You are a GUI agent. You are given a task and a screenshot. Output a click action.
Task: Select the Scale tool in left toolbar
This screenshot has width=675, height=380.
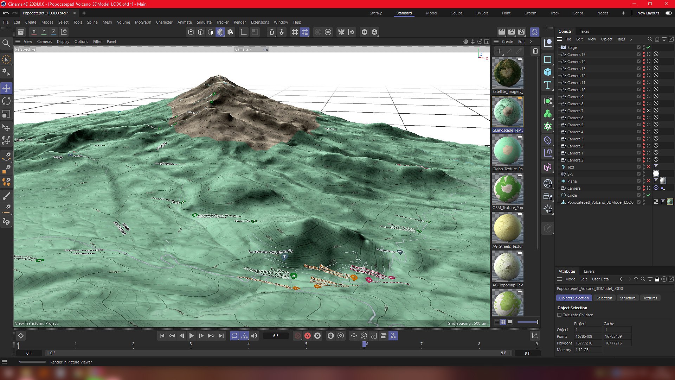6,114
